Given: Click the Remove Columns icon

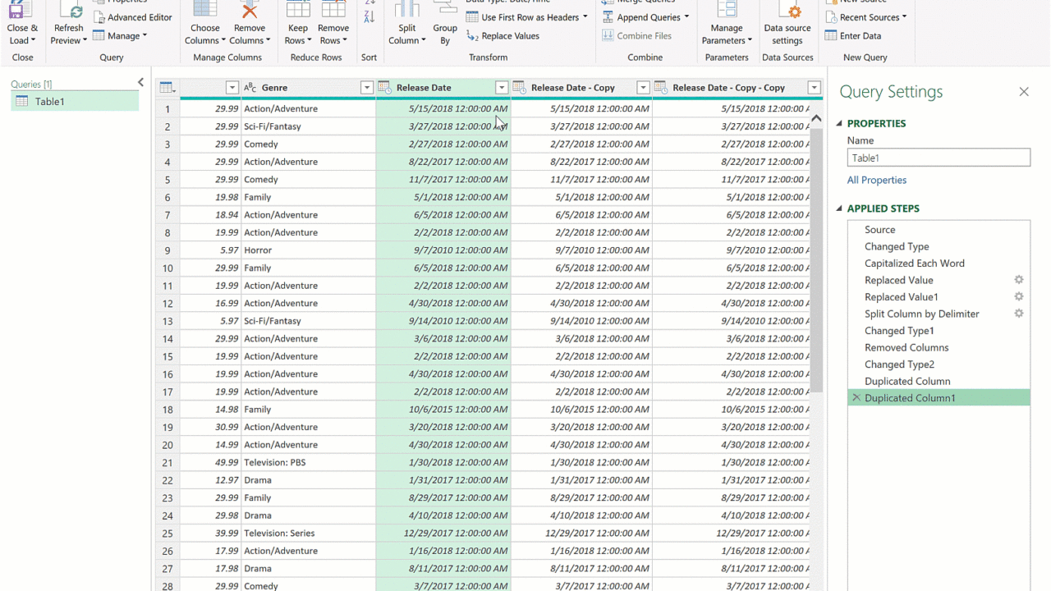Looking at the screenshot, I should coord(250,11).
